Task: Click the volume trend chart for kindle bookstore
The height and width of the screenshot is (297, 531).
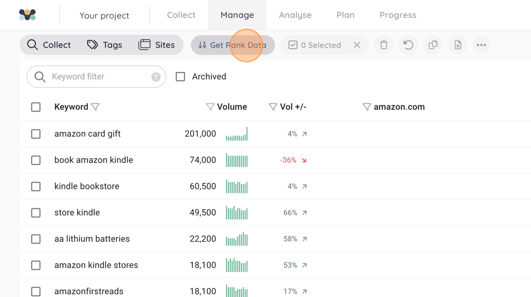Action: click(x=237, y=187)
